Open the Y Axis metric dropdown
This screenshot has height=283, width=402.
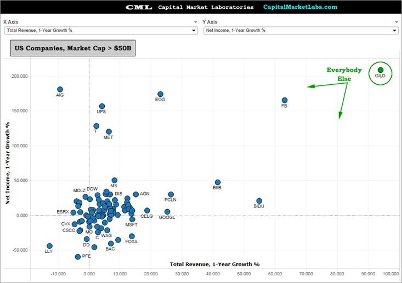(x=301, y=31)
